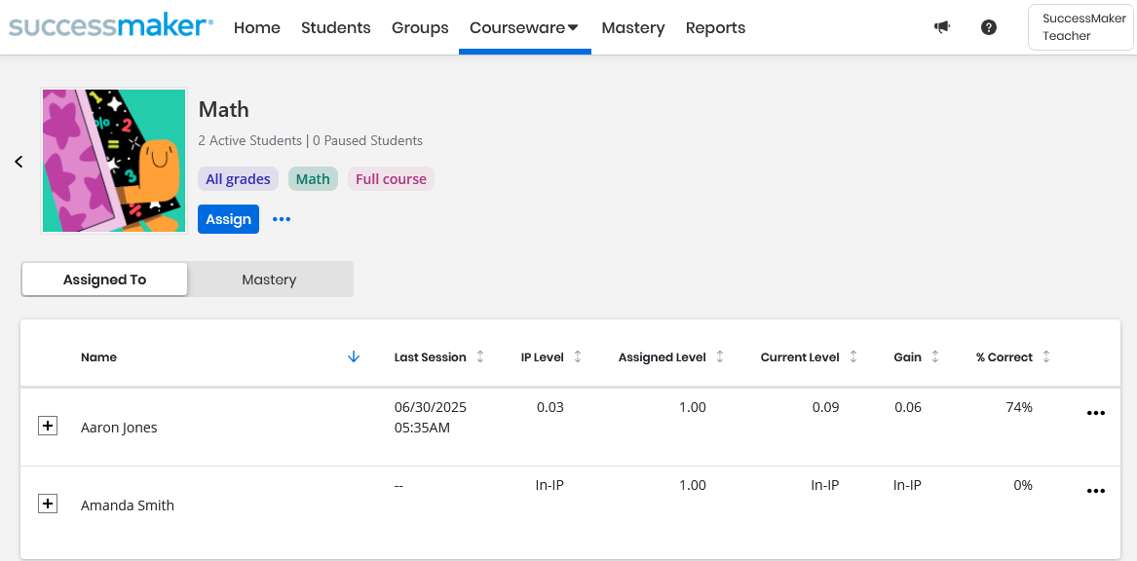Switch to the Mastery view toggle
Screen dimensions: 1137x561
pyautogui.click(x=269, y=280)
